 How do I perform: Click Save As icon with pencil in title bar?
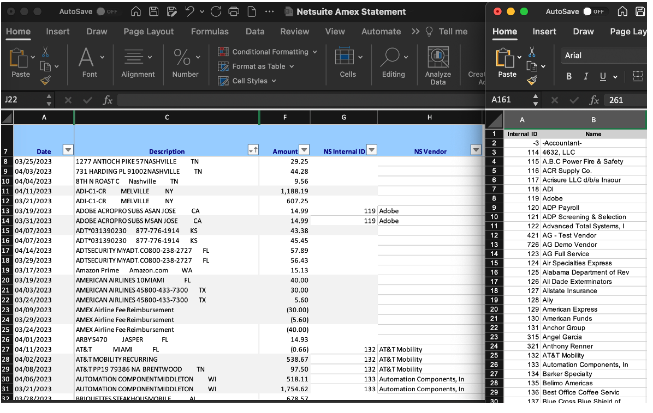(x=171, y=11)
